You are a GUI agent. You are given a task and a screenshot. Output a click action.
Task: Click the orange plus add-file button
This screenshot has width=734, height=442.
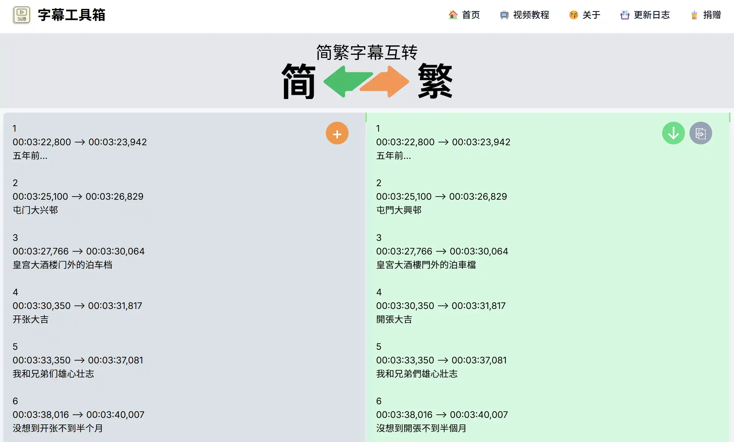[x=337, y=133]
